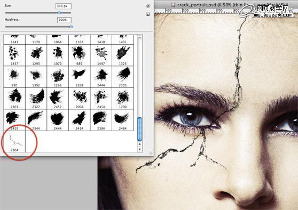Click the 600 mark on horizontal ruler
Image resolution: width=298 pixels, height=210 pixels.
pos(202,11)
